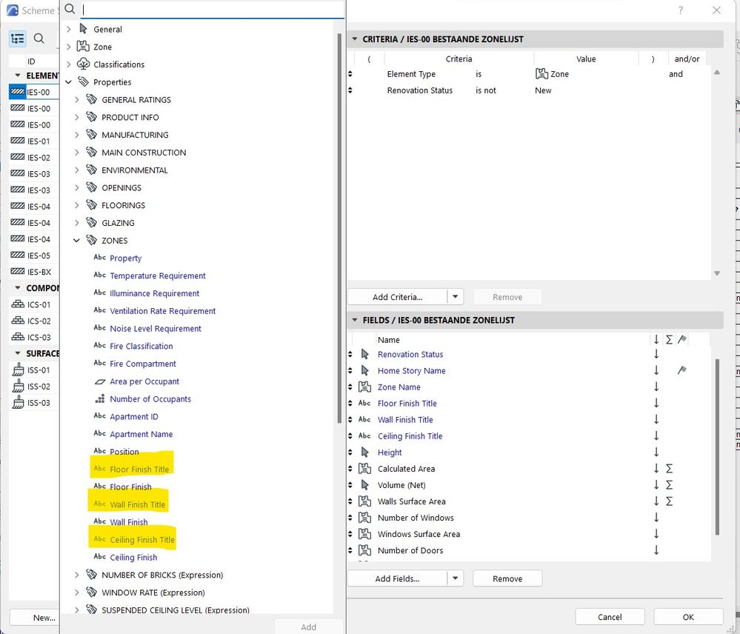The width and height of the screenshot is (740, 634).
Task: Click the arrow icon beside Renovation Status field
Action: [364, 354]
